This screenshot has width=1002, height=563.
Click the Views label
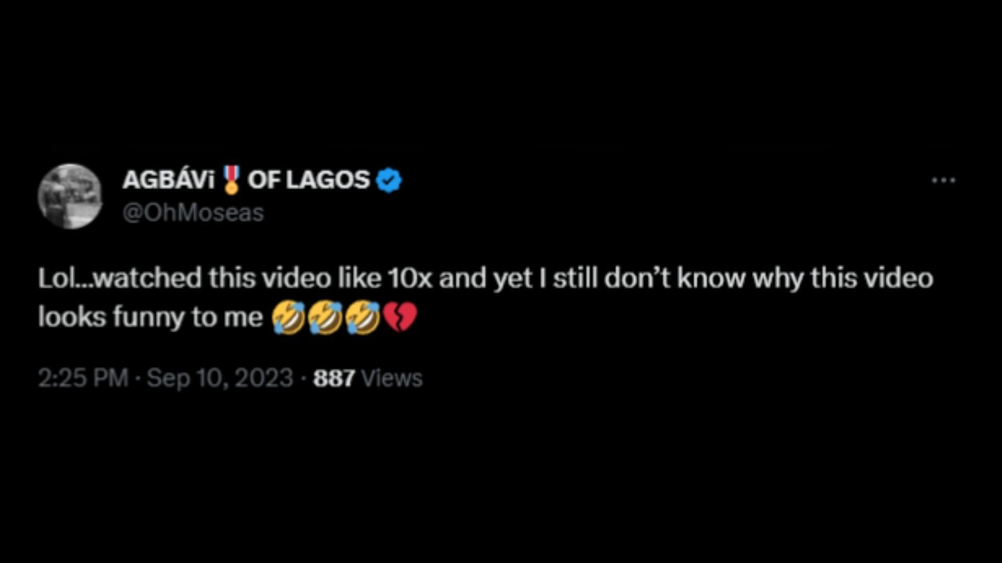391,378
